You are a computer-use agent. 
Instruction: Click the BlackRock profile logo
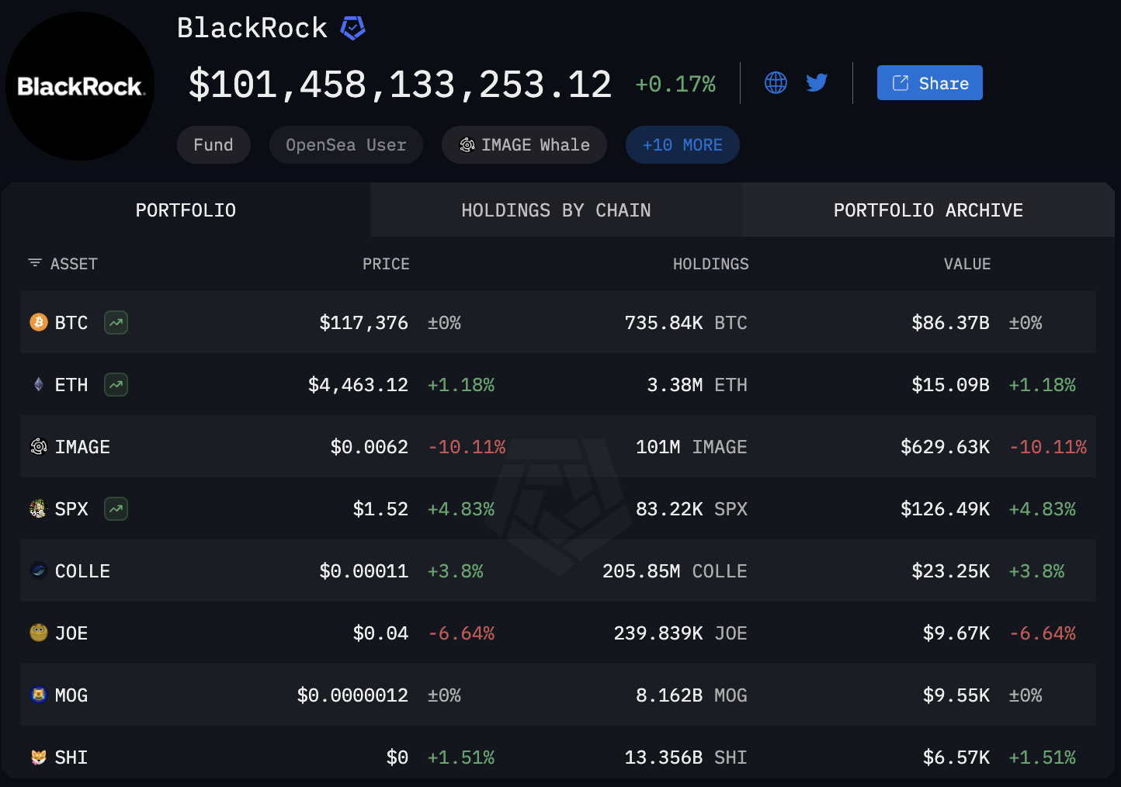coord(80,86)
